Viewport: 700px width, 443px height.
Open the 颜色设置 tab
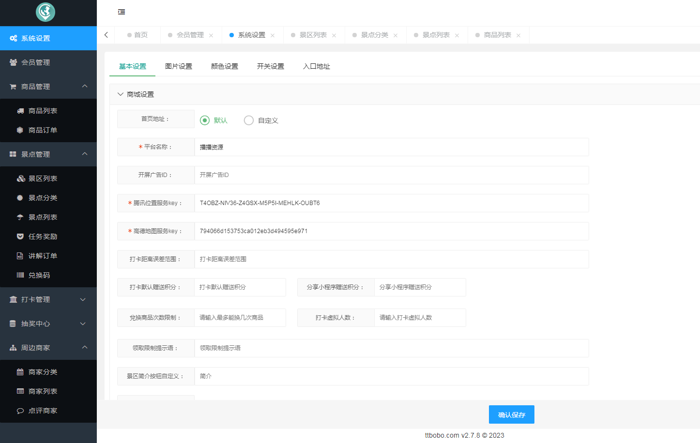pyautogui.click(x=224, y=66)
